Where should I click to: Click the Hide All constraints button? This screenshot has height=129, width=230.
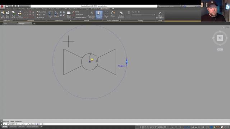[41, 18]
